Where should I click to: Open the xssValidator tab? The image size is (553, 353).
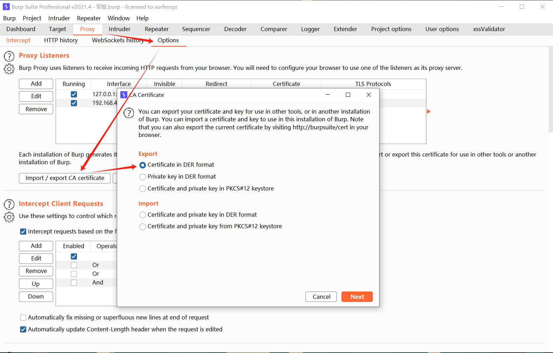coord(489,29)
